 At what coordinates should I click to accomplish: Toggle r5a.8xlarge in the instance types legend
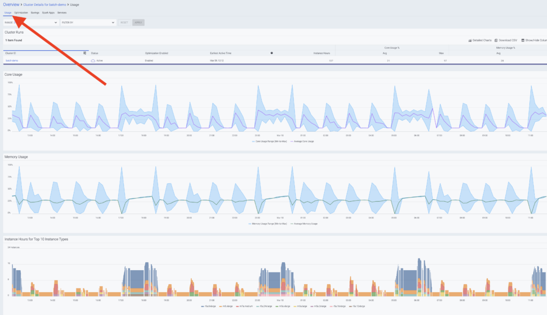click(208, 308)
